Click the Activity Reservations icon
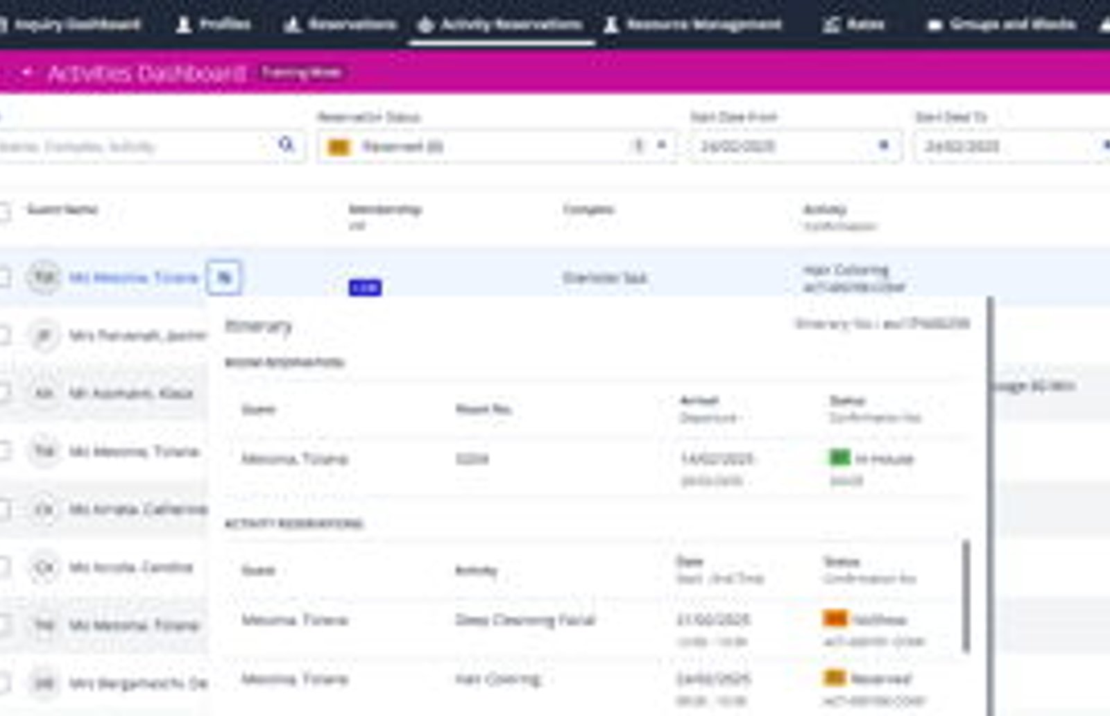 click(425, 25)
